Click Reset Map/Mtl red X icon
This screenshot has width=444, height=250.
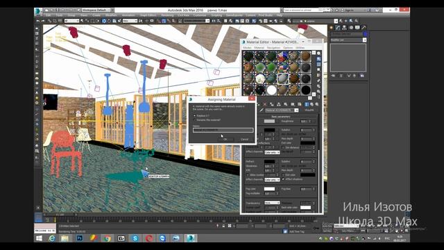pyautogui.click(x=264, y=104)
